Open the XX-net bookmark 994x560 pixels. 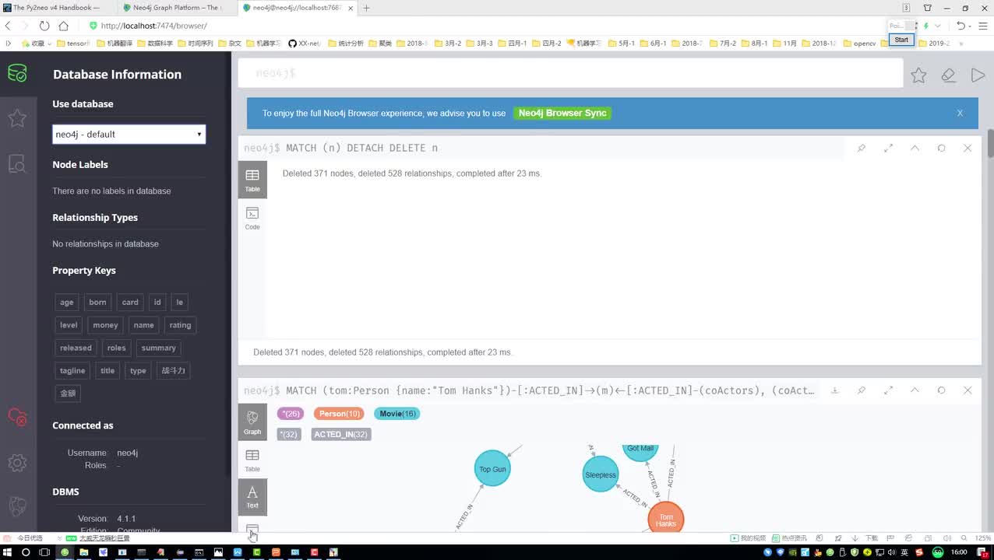(x=305, y=44)
